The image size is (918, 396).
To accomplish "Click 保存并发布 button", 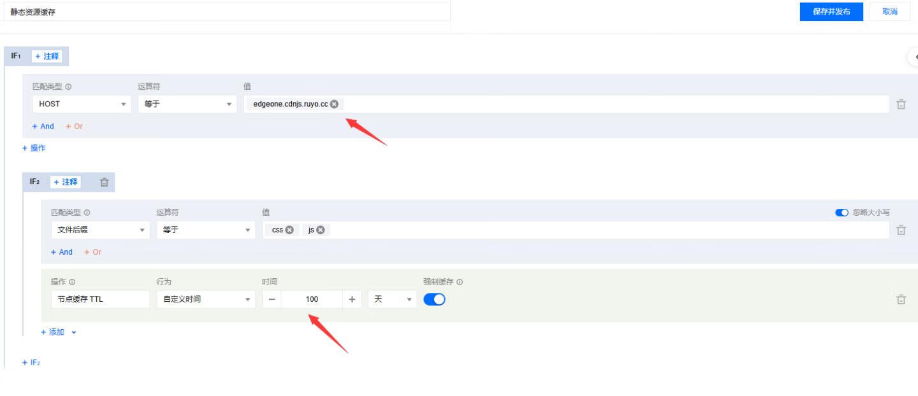I will [831, 12].
